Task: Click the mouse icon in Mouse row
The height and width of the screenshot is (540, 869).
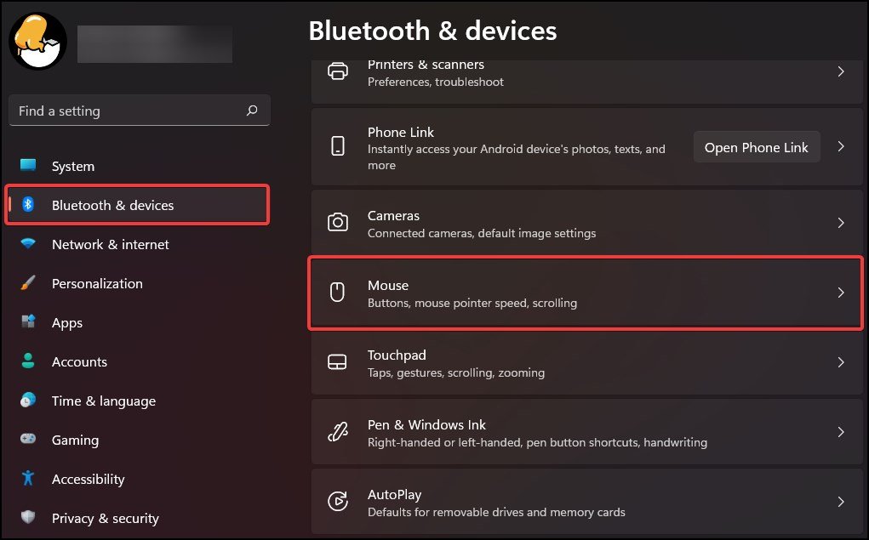Action: pos(337,292)
